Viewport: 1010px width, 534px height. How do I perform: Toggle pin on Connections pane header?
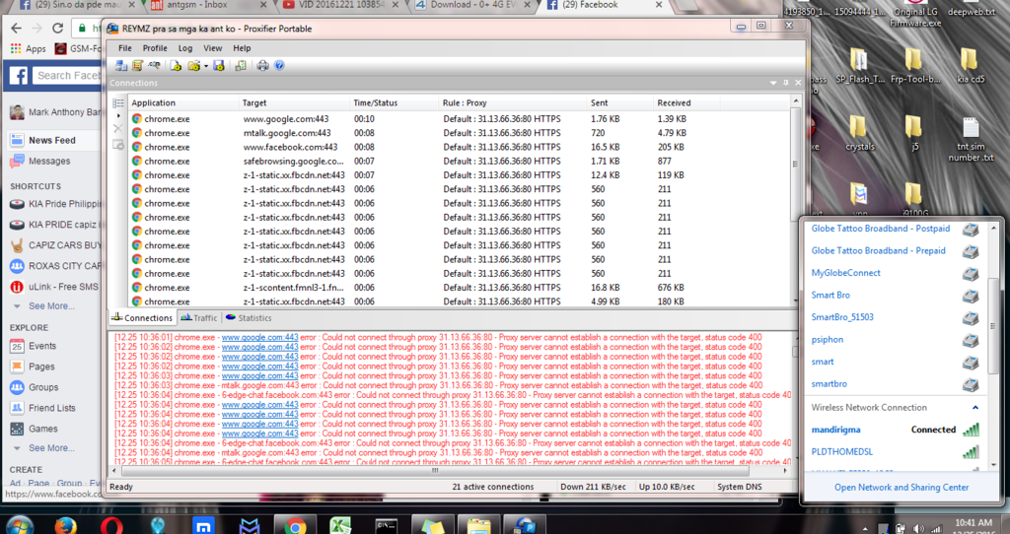(x=786, y=83)
